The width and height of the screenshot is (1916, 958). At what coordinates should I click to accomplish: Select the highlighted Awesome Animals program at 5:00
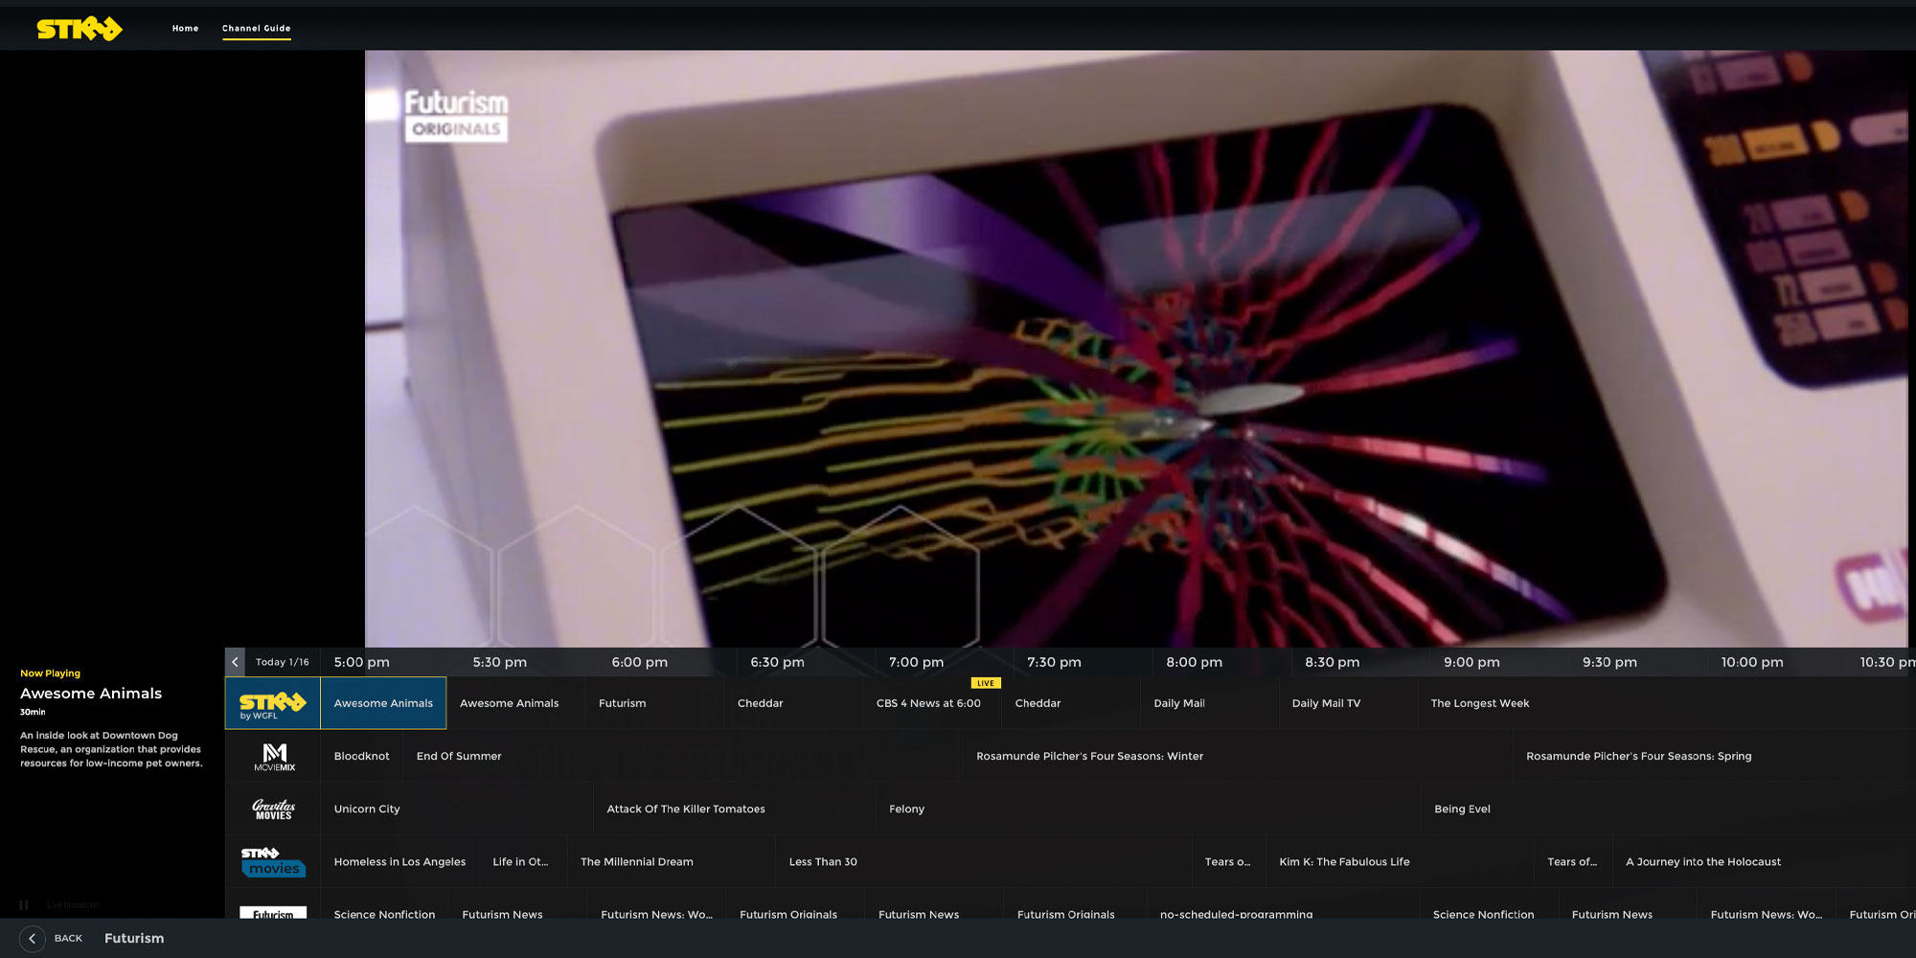(383, 703)
